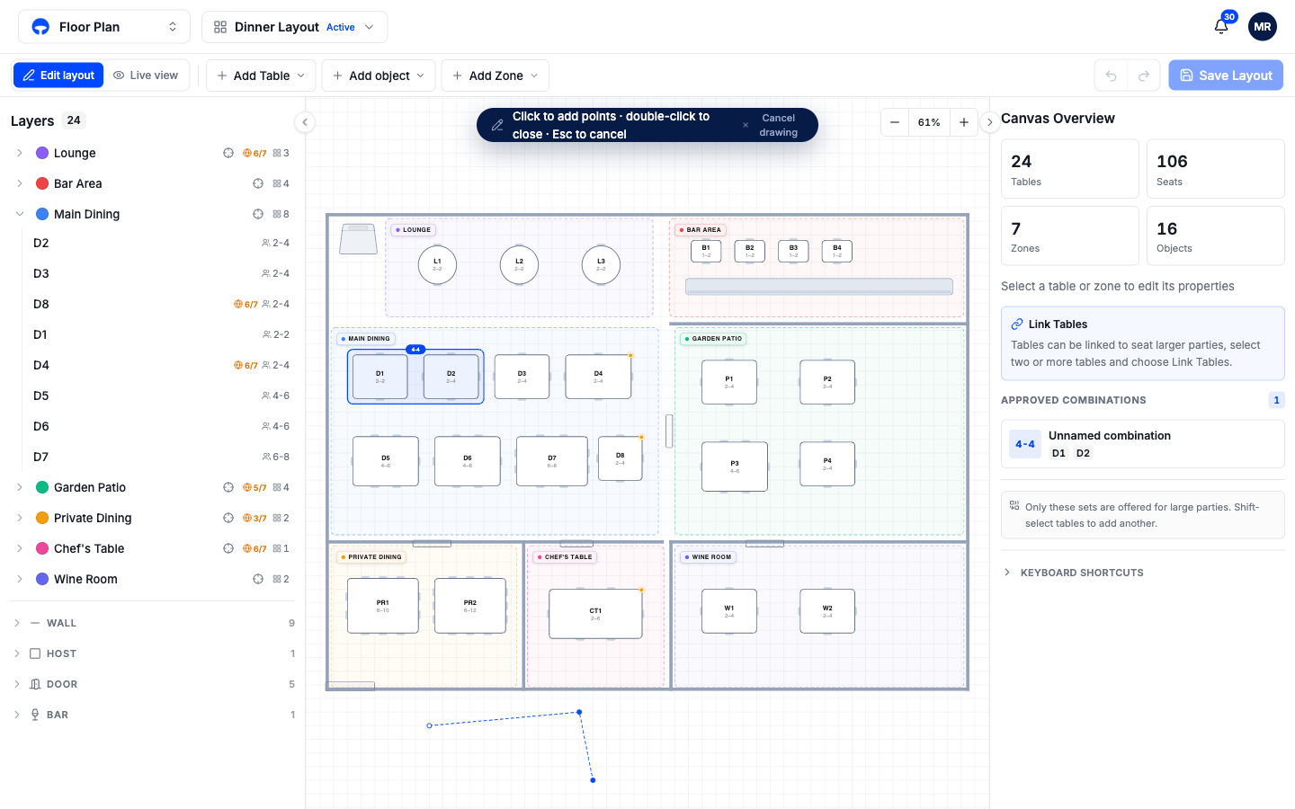This screenshot has width=1295, height=809.
Task: Click the redo arrow icon
Action: click(1144, 76)
